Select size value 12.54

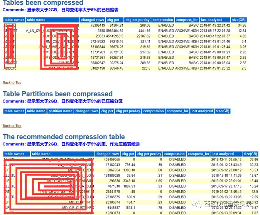(242, 31)
